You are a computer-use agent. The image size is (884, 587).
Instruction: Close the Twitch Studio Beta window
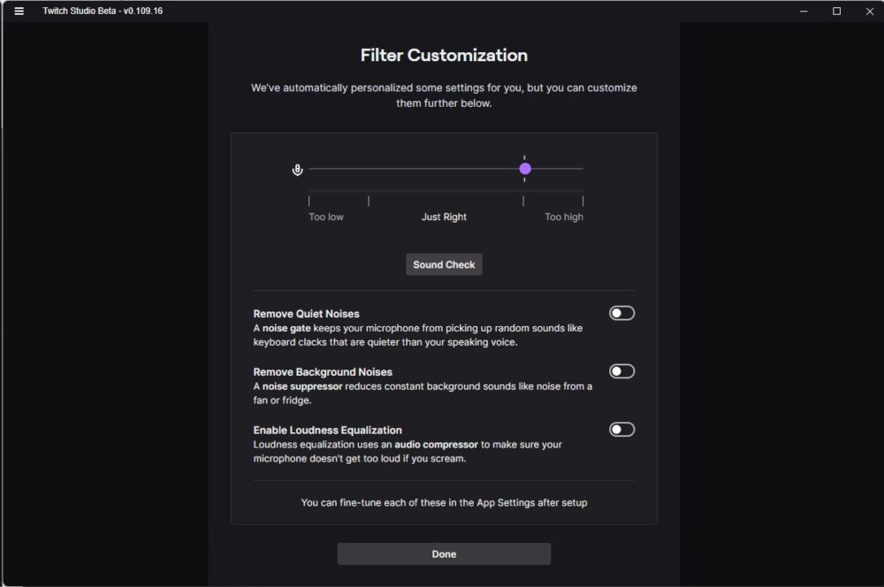coord(868,11)
